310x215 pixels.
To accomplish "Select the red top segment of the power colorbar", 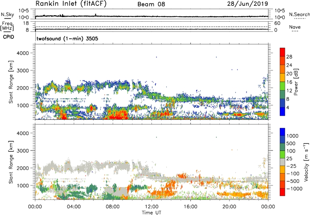I will (x=282, y=52).
